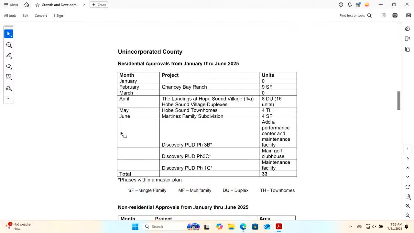Click the vertical scrollbar thumb
This screenshot has width=414, height=233.
pyautogui.click(x=399, y=101)
